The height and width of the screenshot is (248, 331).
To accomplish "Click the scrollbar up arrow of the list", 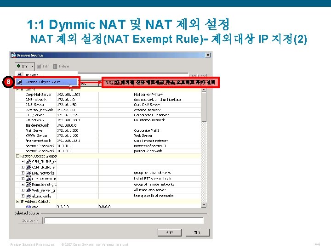I will tap(204, 90).
